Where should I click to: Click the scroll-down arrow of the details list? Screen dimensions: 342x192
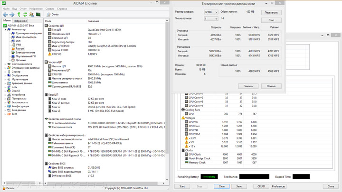tap(167, 180)
